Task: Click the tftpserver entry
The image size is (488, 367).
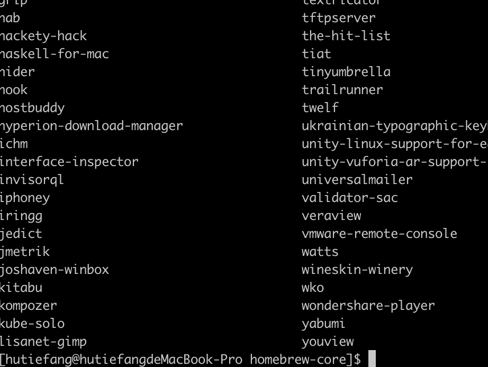Action: point(339,18)
